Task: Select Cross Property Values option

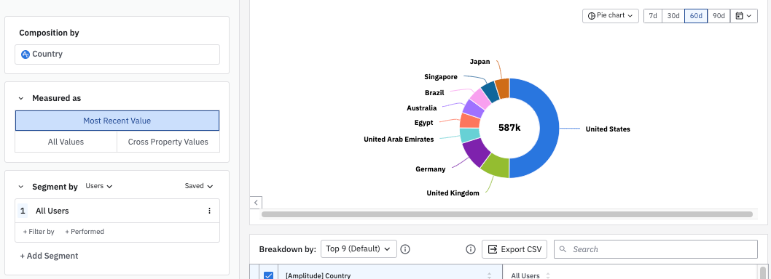Action: tap(168, 142)
